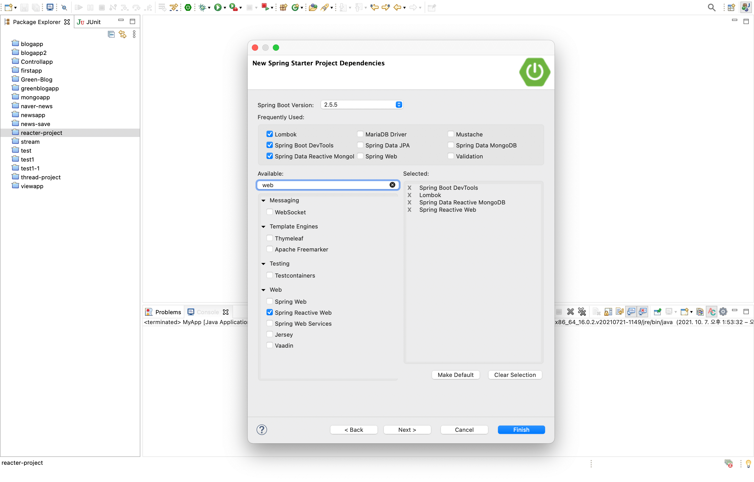Click the Finish button
754x482 pixels.
[x=521, y=429]
